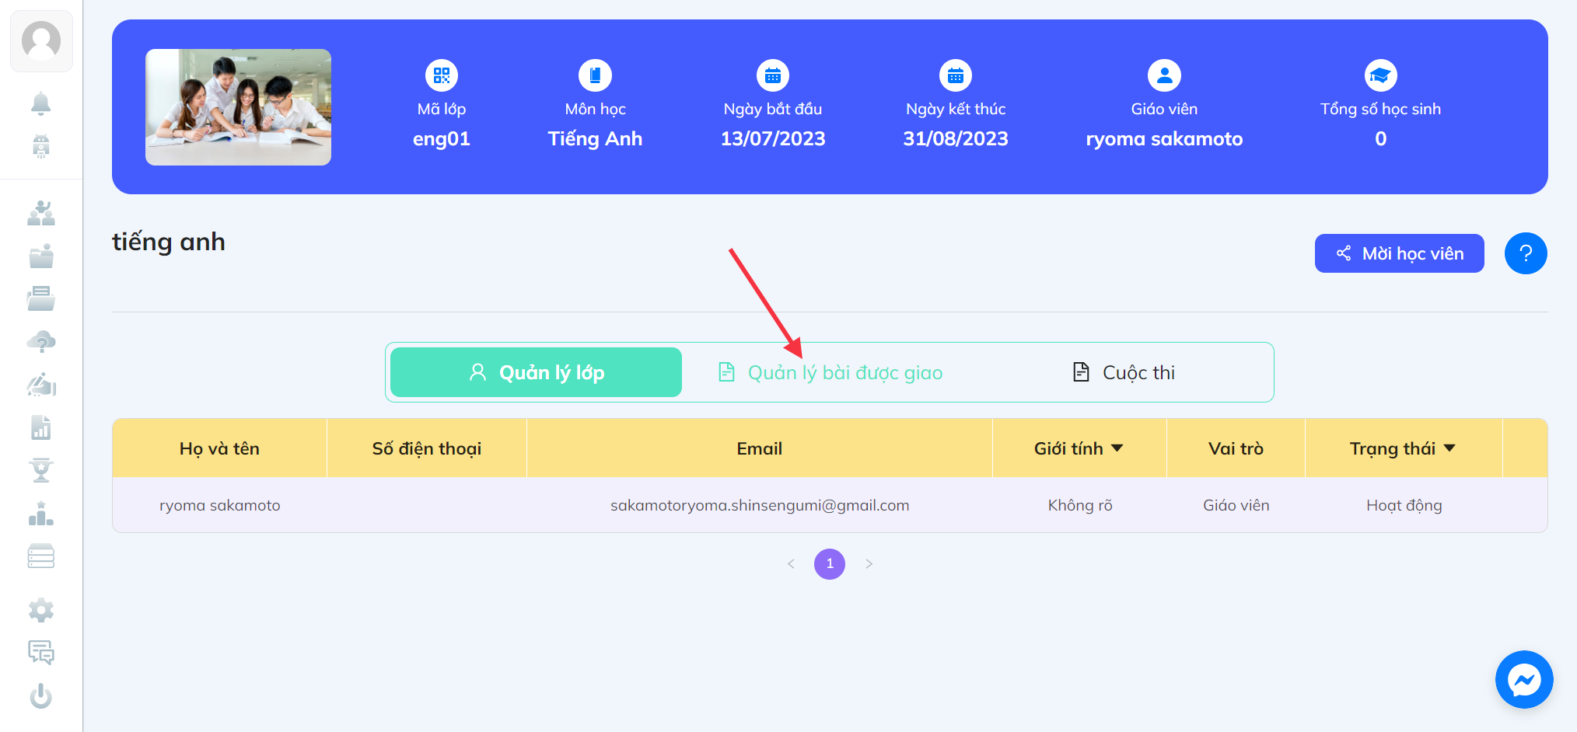1577x732 pixels.
Task: Select the Quản lý lớp tab
Action: click(536, 372)
